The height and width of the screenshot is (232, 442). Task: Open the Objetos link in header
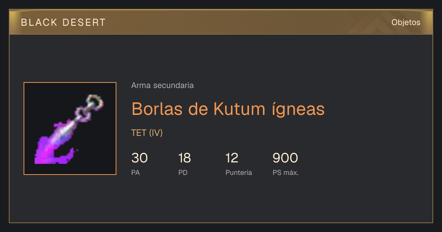[x=406, y=22]
